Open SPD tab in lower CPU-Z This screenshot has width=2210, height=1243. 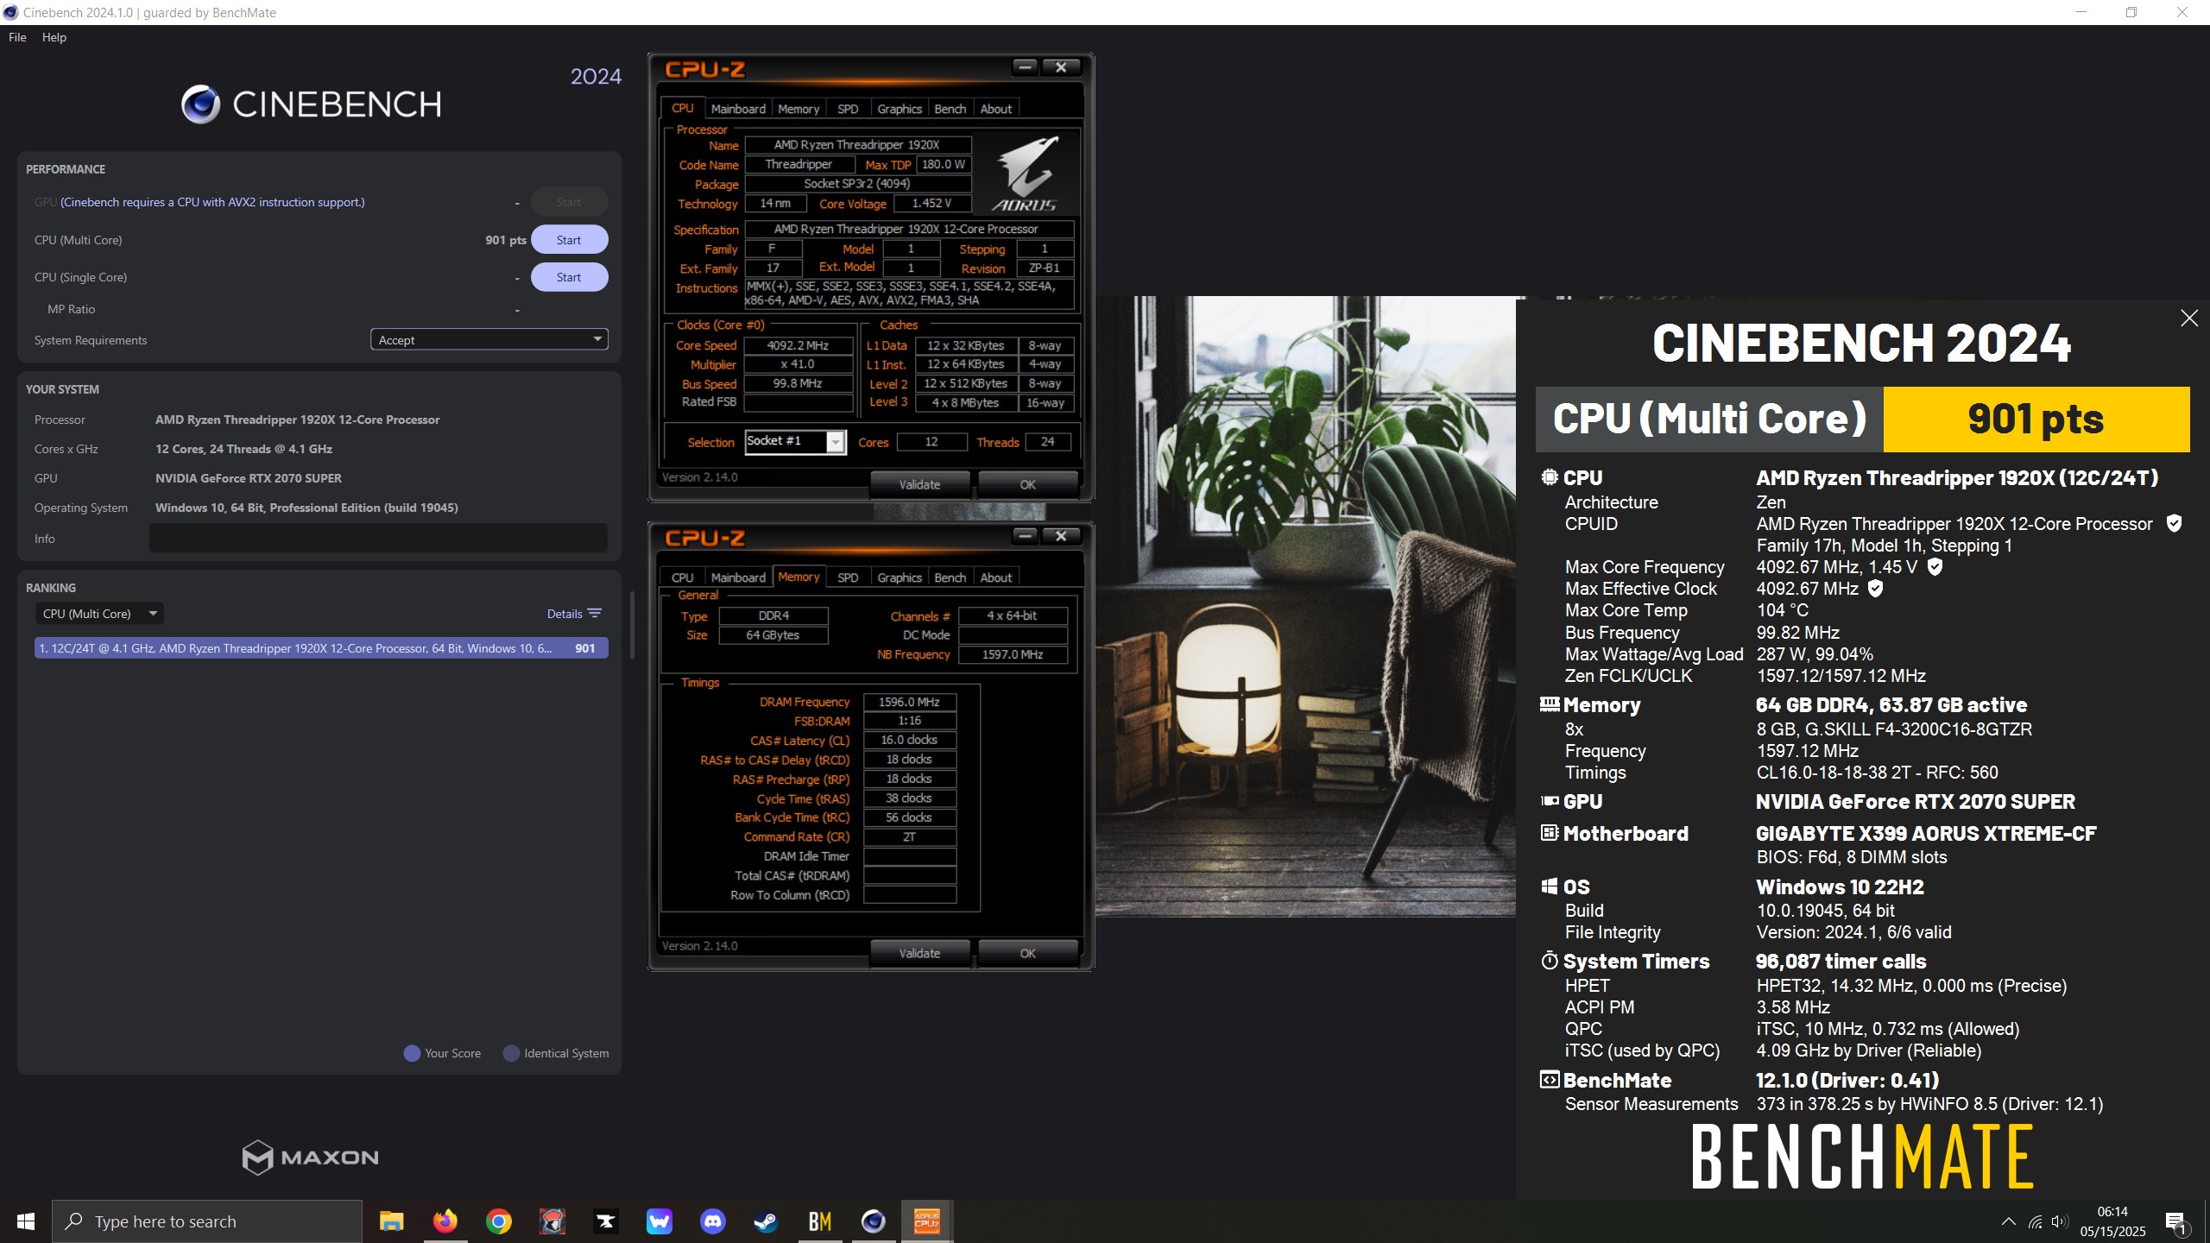[848, 577]
